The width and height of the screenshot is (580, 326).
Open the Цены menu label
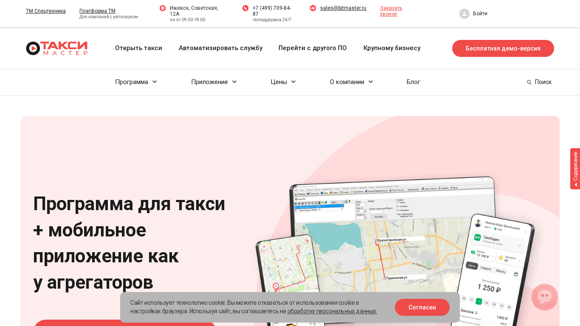click(279, 82)
